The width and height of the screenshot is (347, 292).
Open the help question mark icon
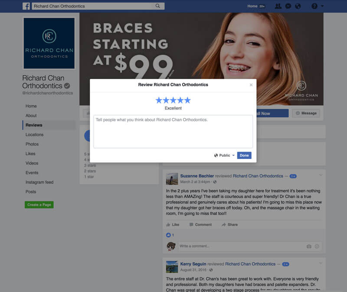point(314,6)
